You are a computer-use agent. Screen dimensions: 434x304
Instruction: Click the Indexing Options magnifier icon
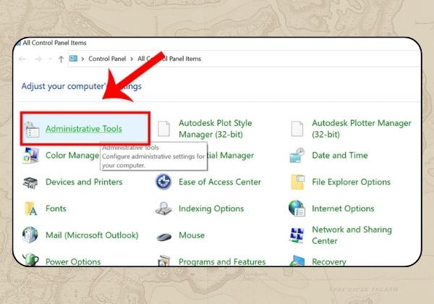click(163, 208)
